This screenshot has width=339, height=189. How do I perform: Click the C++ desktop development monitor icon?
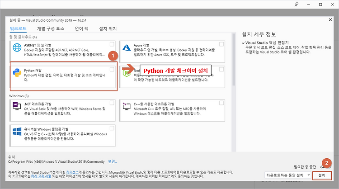pos(127,106)
